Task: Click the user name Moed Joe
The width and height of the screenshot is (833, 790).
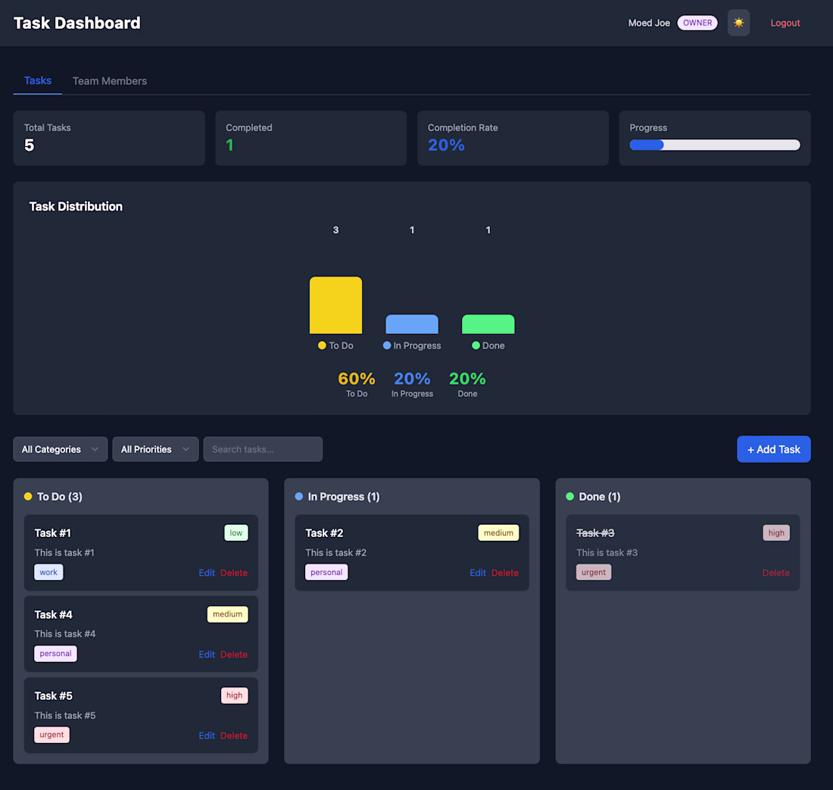Action: pos(649,23)
